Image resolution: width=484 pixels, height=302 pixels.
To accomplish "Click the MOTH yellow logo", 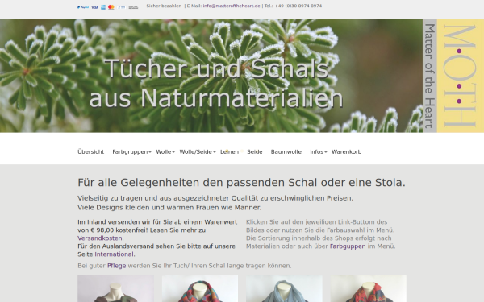I will [461, 76].
